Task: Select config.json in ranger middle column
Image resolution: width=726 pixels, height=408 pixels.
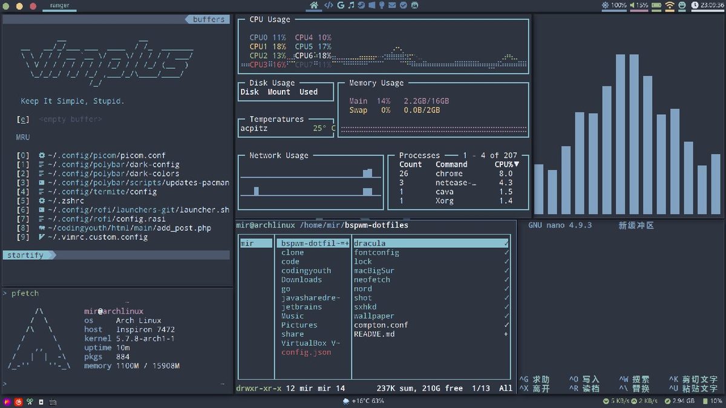Action: tap(306, 352)
